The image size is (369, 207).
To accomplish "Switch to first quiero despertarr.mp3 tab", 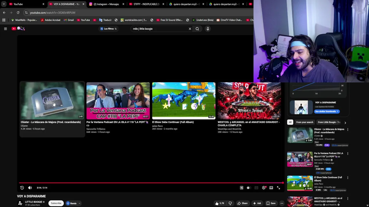I will [x=186, y=4].
